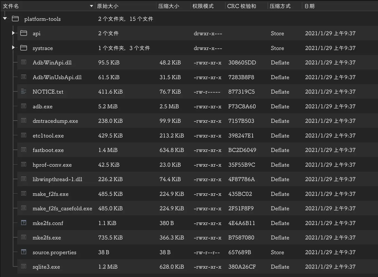The width and height of the screenshot is (378, 277).
Task: Click the executable icon beside fastboot.exe
Action: pyautogui.click(x=23, y=150)
